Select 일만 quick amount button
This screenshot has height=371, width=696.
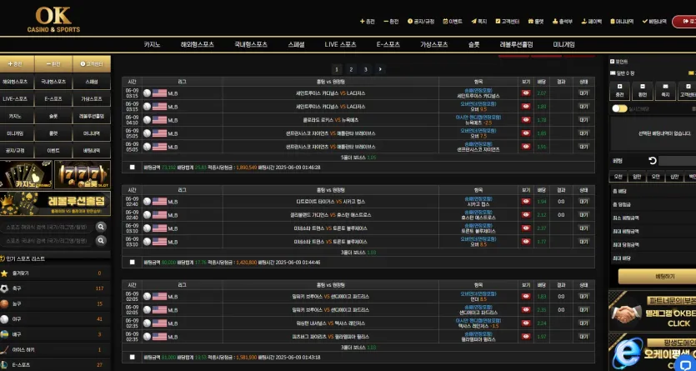pos(637,177)
